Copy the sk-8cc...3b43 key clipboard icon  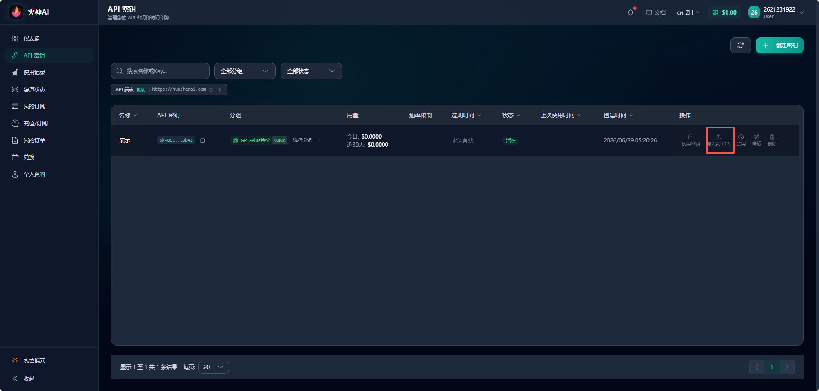[203, 140]
